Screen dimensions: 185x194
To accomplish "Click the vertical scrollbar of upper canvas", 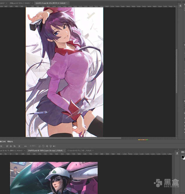I will (177, 71).
